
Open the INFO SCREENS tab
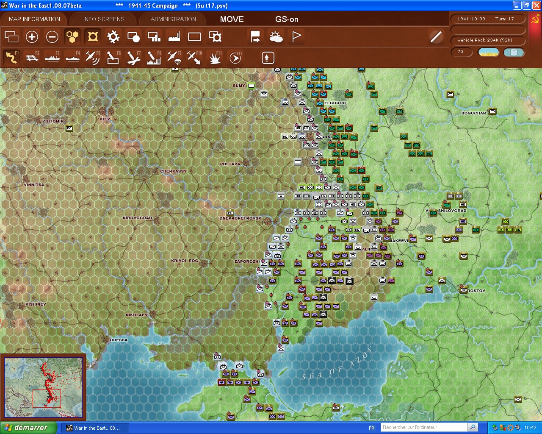point(104,19)
